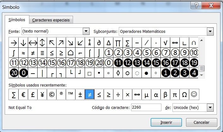The image size is (223, 132).
Task: Click the Fonte (texto normal) combo box
Action: click(56, 31)
